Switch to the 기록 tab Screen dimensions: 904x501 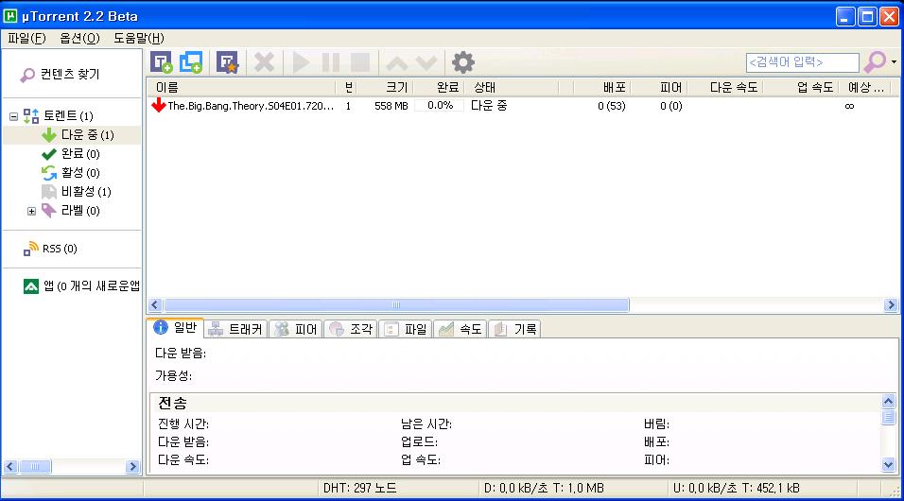click(x=515, y=329)
